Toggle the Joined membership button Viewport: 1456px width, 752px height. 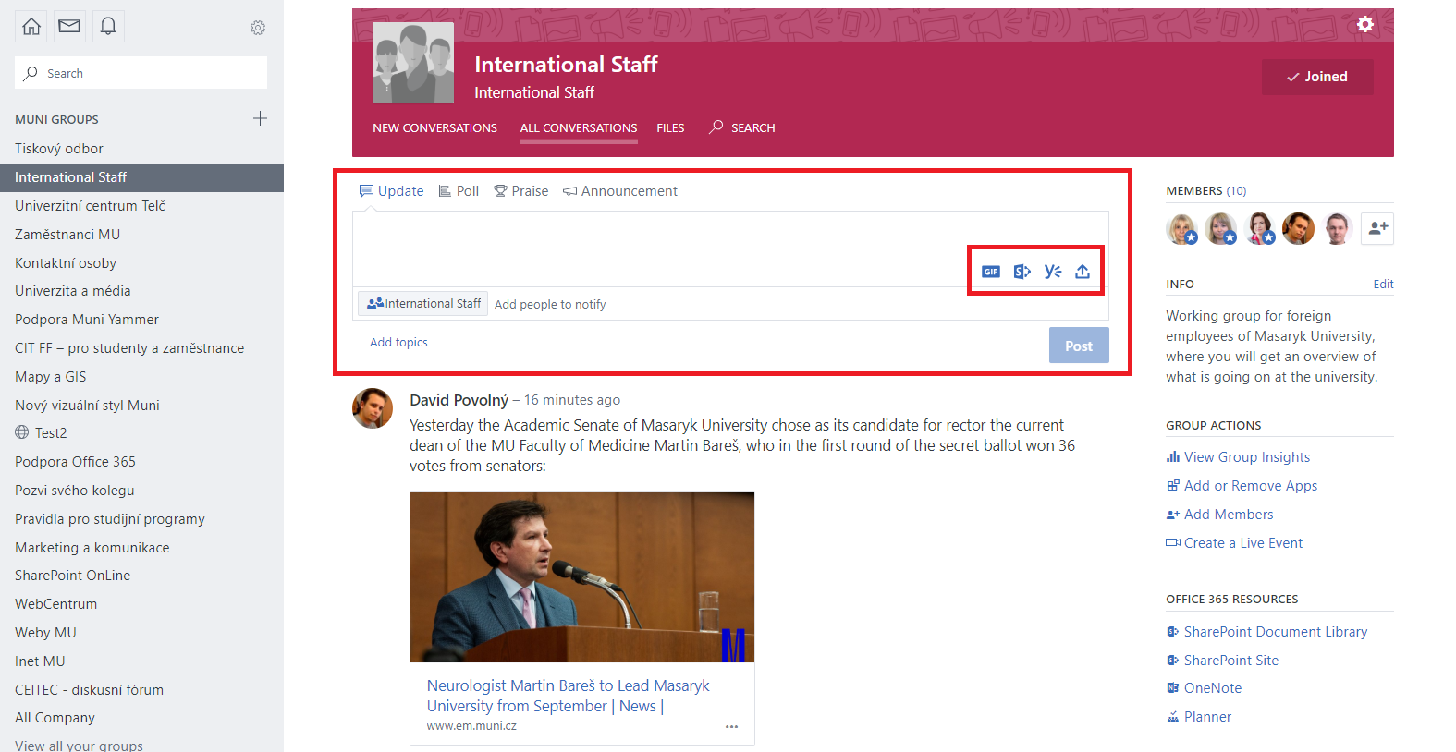1316,77
